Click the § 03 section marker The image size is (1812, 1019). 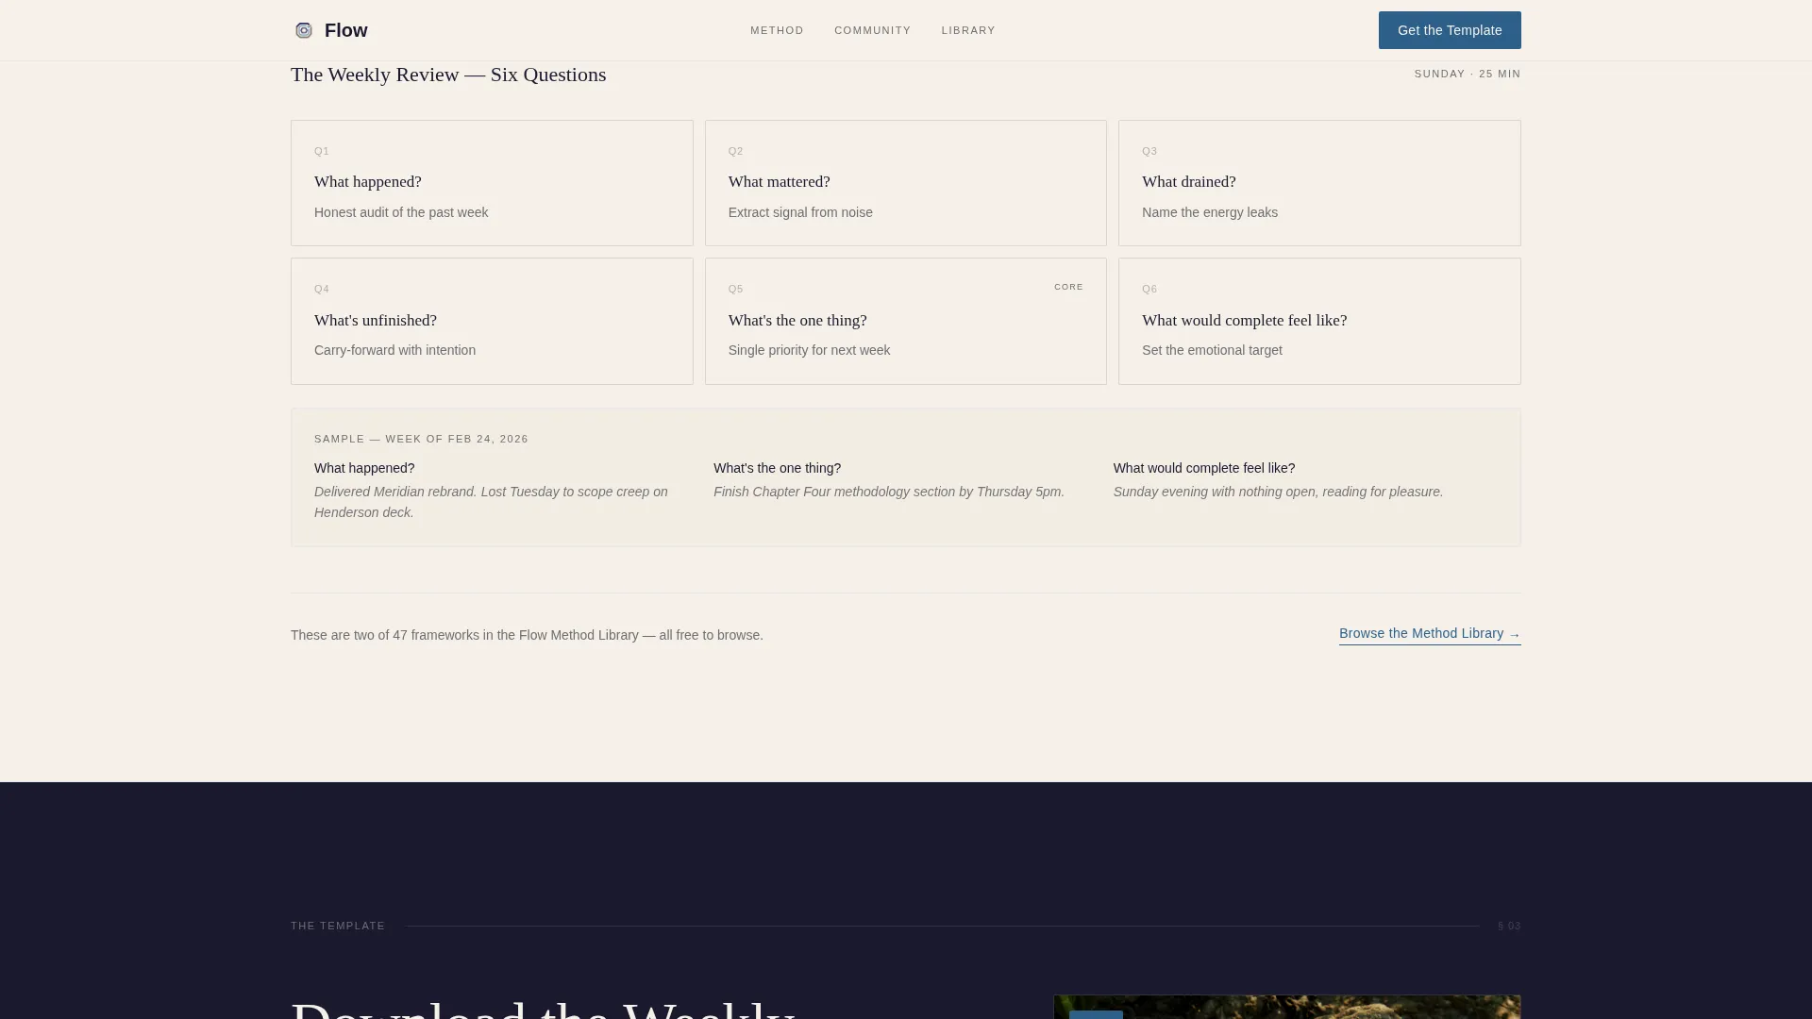1509,926
